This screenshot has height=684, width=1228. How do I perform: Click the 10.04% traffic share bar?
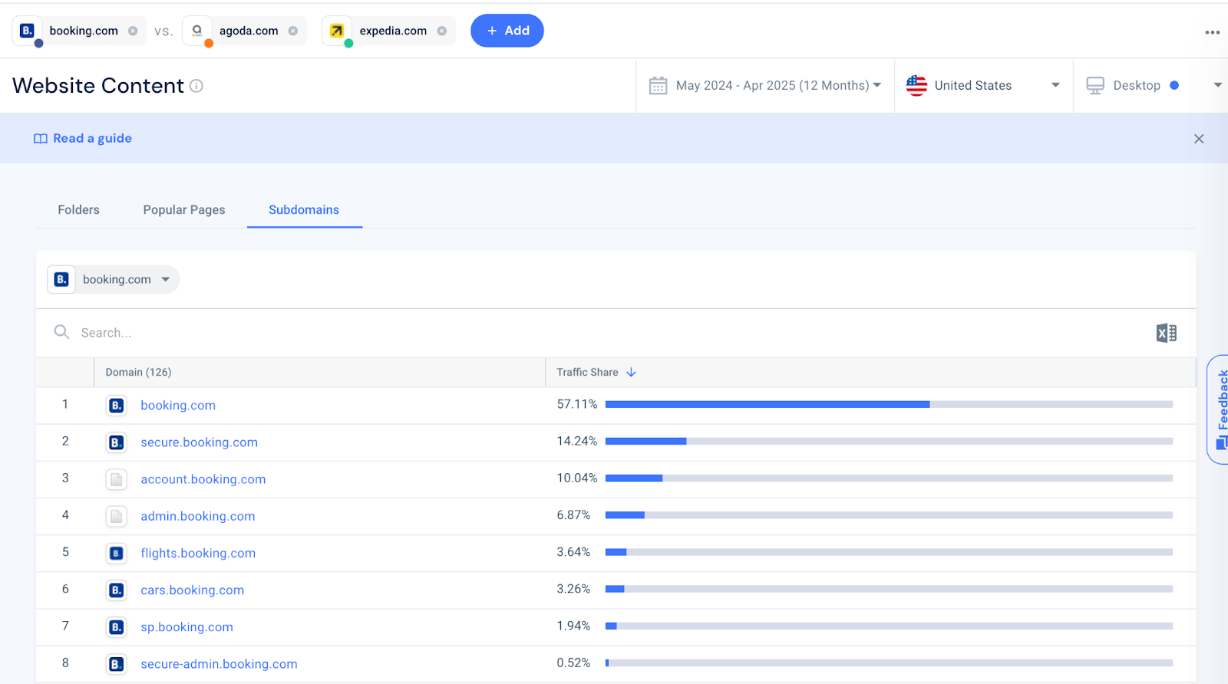click(889, 478)
